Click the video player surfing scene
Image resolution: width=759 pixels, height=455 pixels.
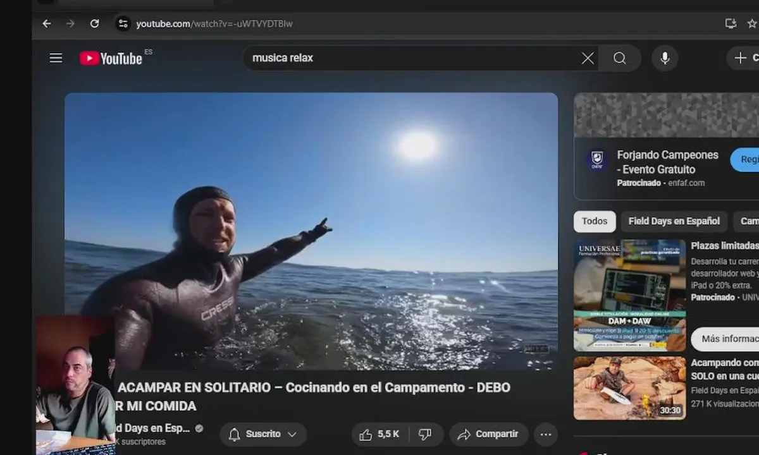tap(311, 231)
